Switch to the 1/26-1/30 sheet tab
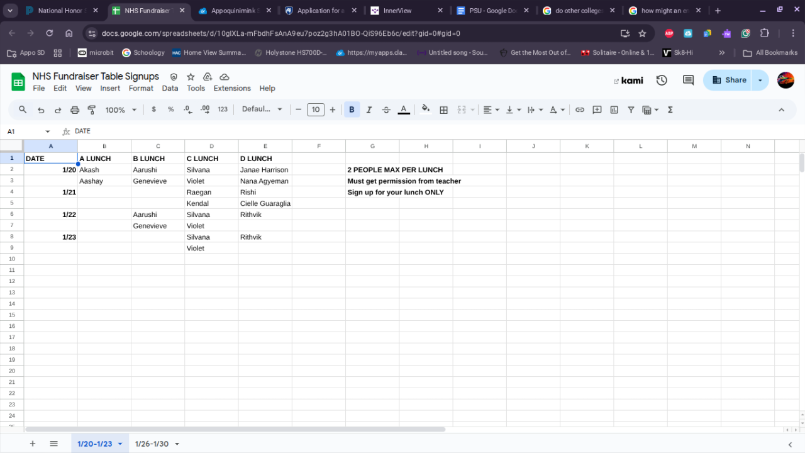The height and width of the screenshot is (453, 805). [x=152, y=444]
